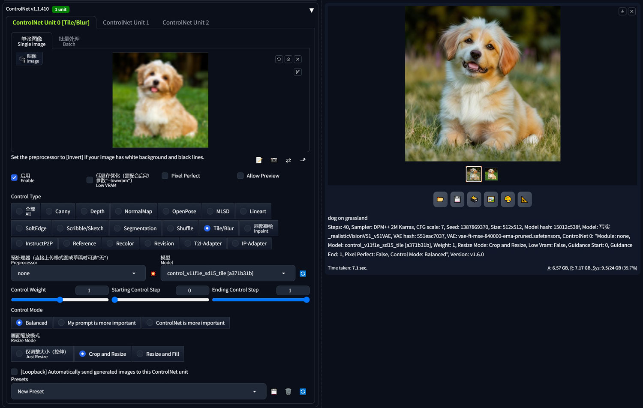Enable the Pixel Perfect checkbox
The image size is (643, 408).
click(x=165, y=176)
